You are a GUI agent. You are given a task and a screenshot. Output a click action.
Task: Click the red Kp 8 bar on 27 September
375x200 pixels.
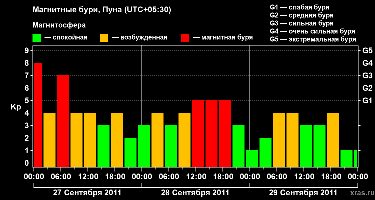point(38,115)
